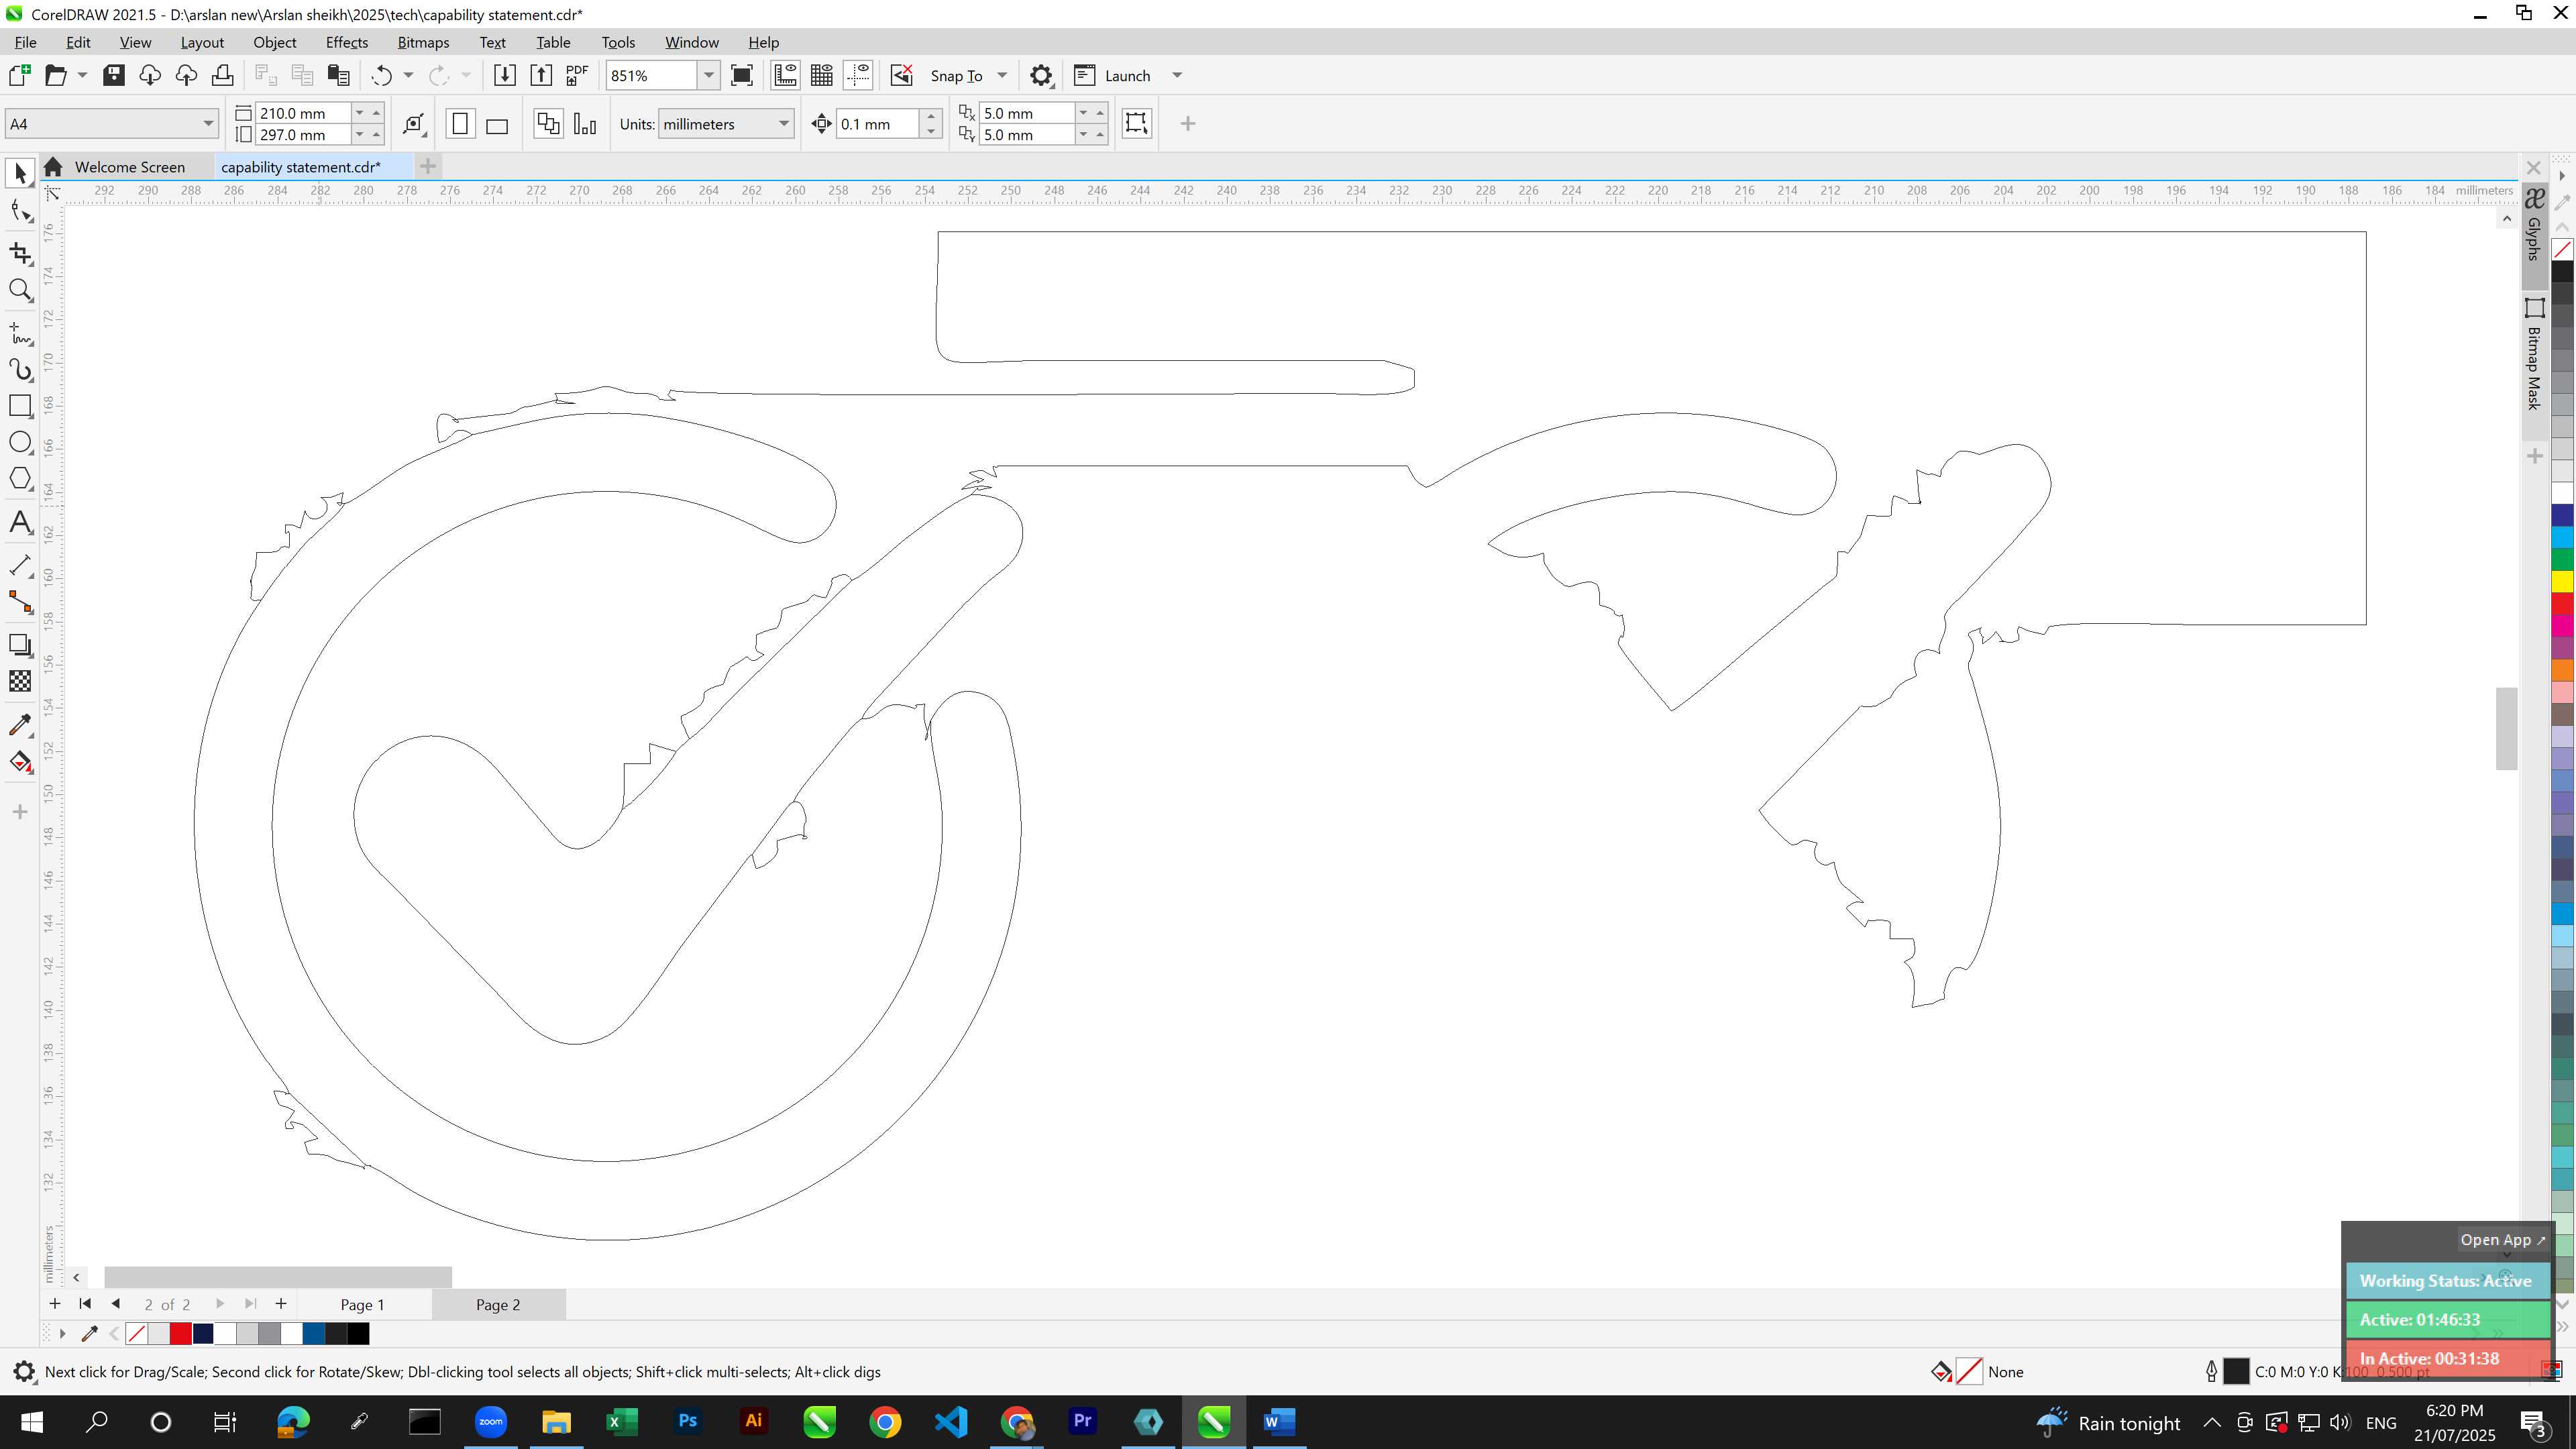Create a new document
2576x1449 pixels.
(x=19, y=76)
